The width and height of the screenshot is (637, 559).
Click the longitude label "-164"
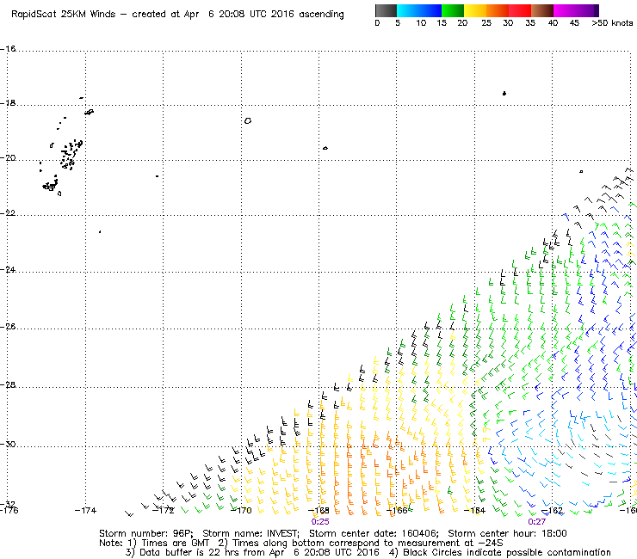[474, 510]
